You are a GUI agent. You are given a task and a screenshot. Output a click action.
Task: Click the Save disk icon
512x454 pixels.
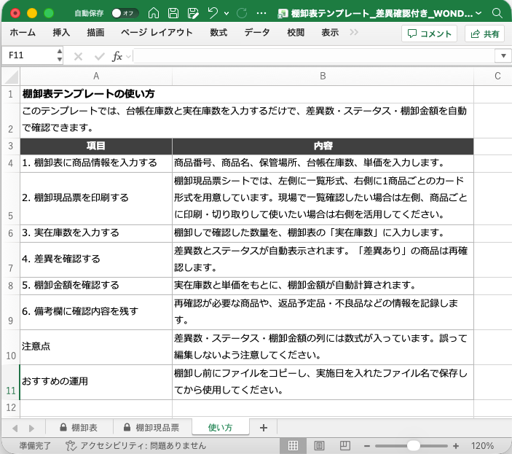(173, 13)
